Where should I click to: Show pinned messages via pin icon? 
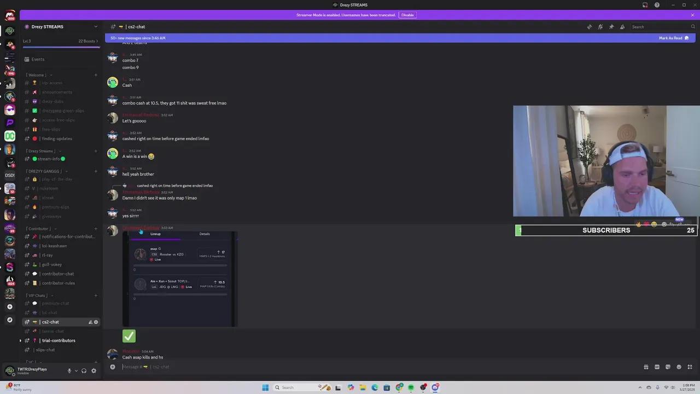pyautogui.click(x=611, y=27)
